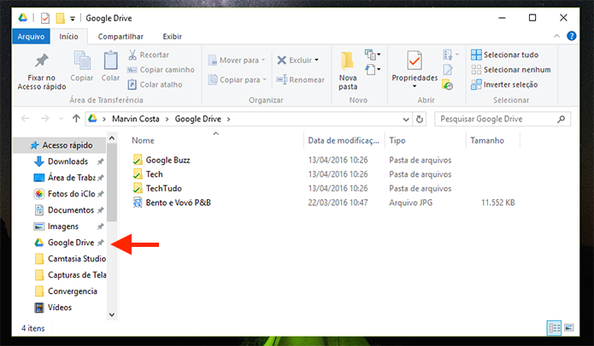Click the edit icon in Abrir group

[x=447, y=70]
